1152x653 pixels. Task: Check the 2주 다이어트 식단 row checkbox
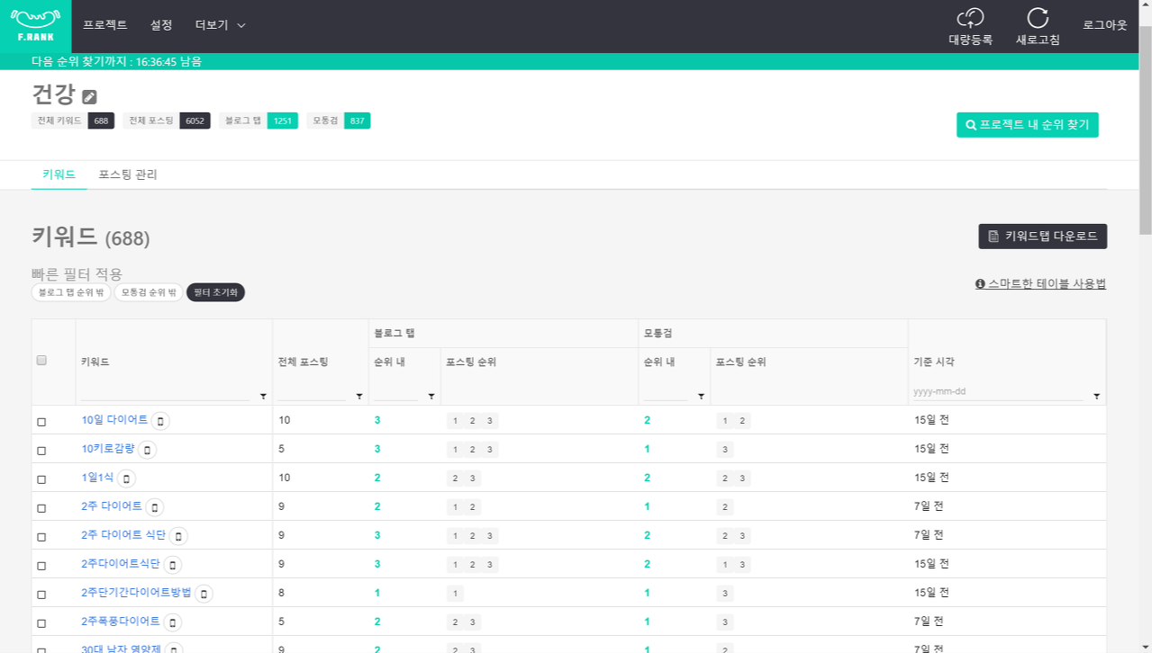tap(41, 537)
